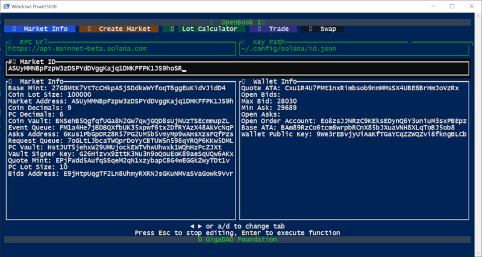Screen dimensions: 482x257
Task: Select the Asks Address line
Action: (x=121, y=134)
